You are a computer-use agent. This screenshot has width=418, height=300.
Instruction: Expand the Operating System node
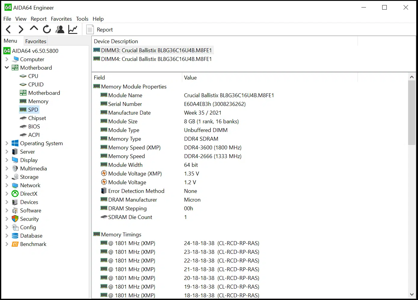[x=7, y=143]
